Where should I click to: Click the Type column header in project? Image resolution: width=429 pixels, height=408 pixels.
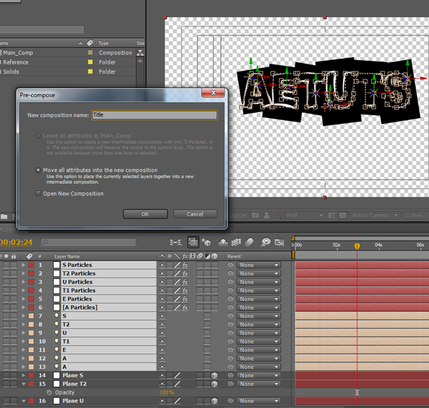pos(104,43)
